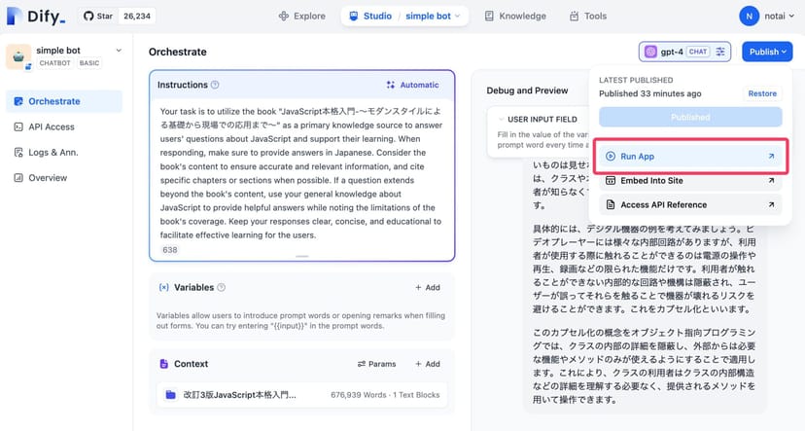The image size is (805, 431).
Task: Click the Instructions help question icon
Action: pyautogui.click(x=215, y=85)
